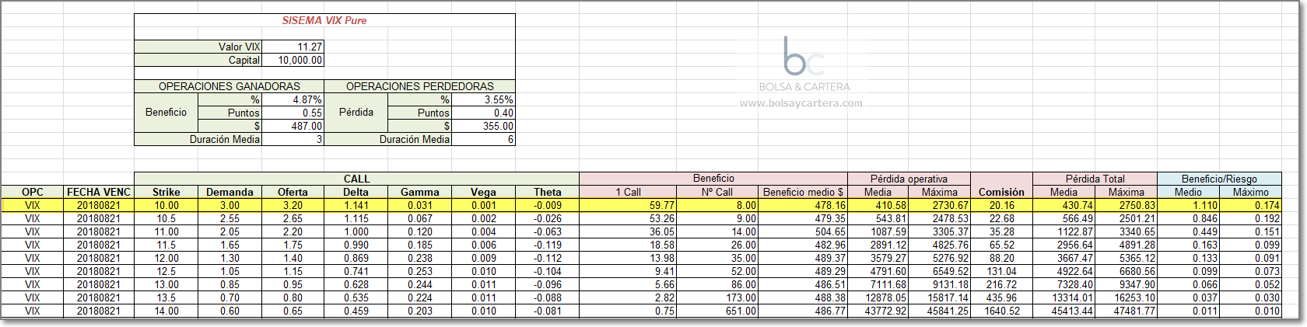
Task: Select winners' Duración Media value 3
Action: [x=293, y=139]
